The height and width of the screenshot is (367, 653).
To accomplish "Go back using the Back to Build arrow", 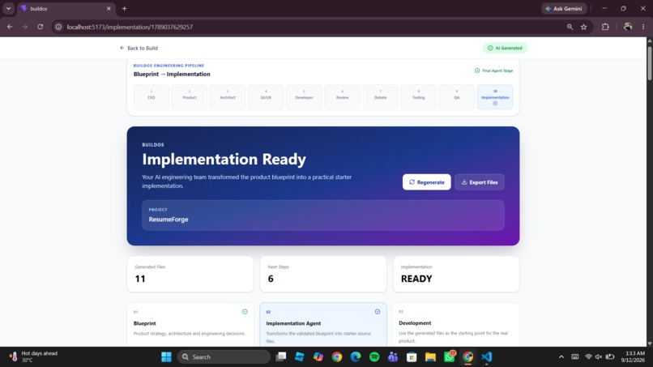I will click(122, 48).
